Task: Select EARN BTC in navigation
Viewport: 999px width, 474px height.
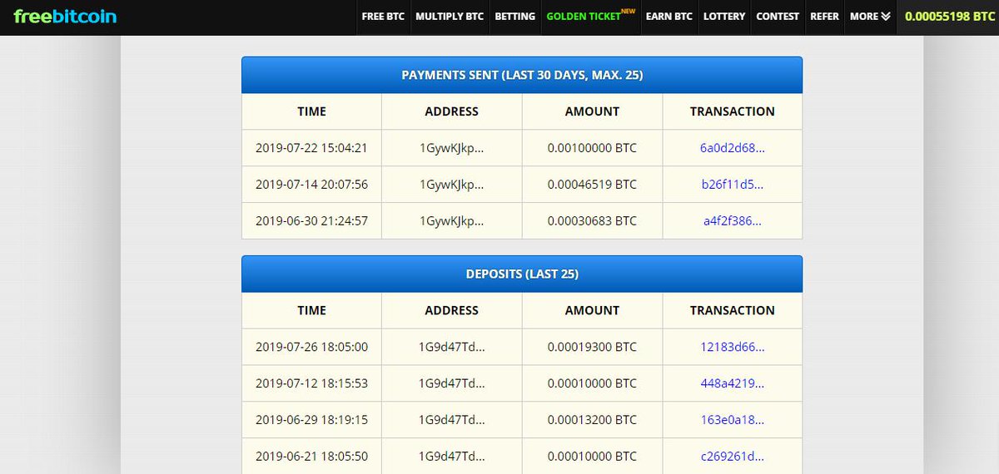Action: (669, 17)
